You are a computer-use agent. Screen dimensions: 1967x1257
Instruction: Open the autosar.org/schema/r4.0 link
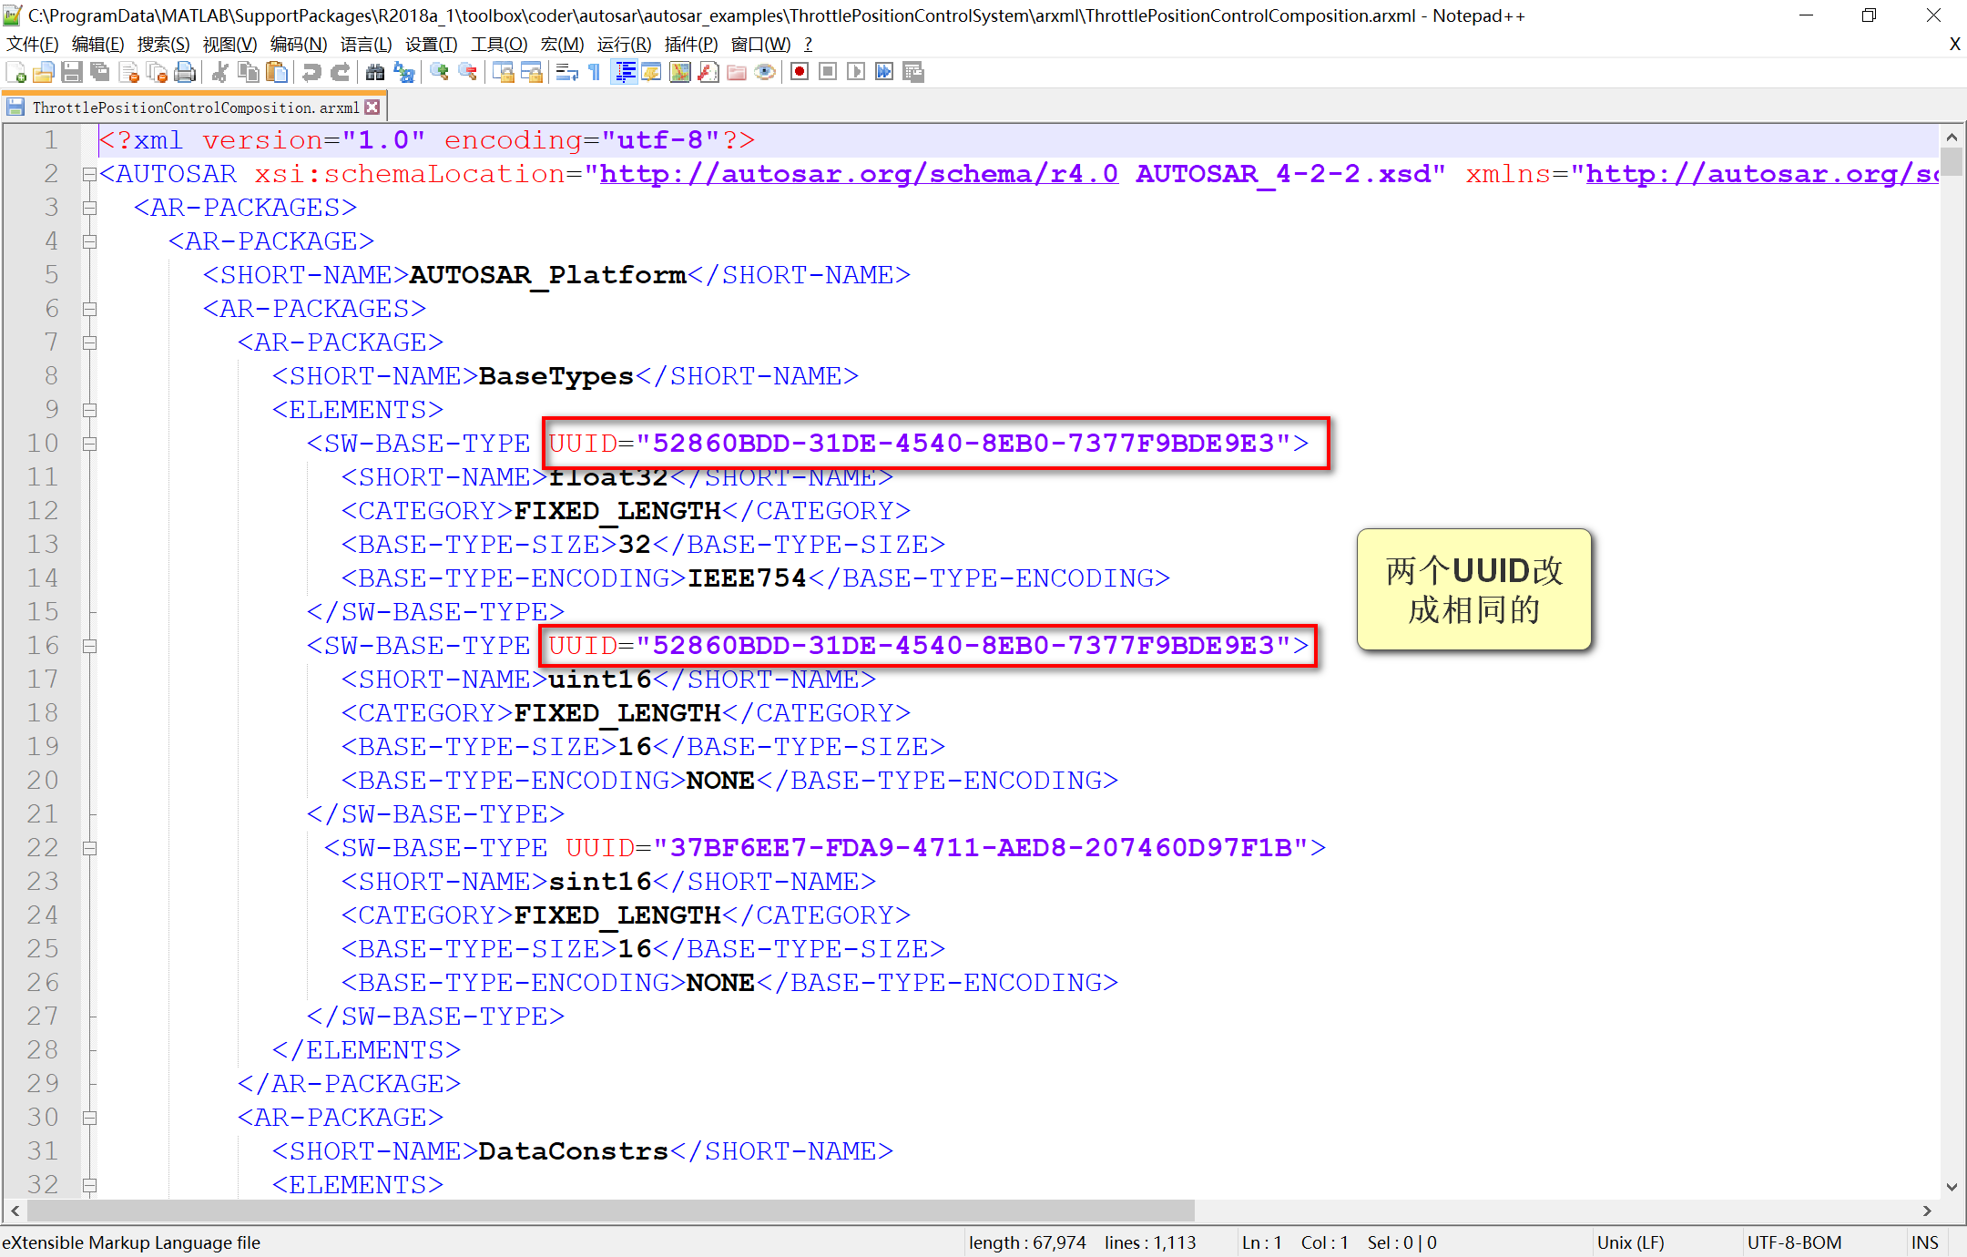(x=858, y=174)
